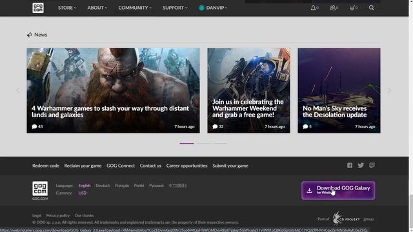Click the search magnifier icon
The height and width of the screenshot is (232, 413).
(x=372, y=8)
